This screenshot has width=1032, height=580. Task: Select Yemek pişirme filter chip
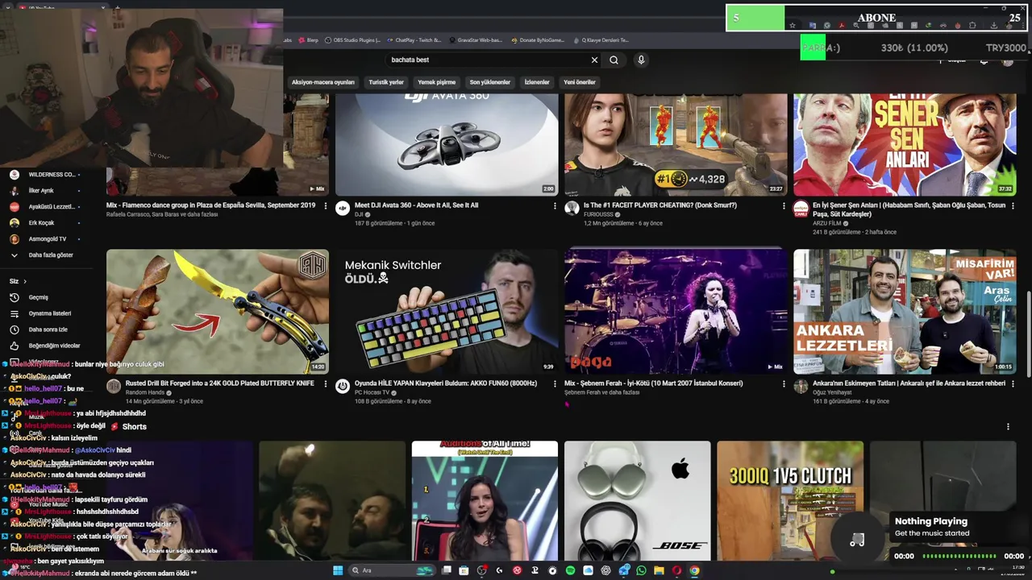click(x=436, y=82)
